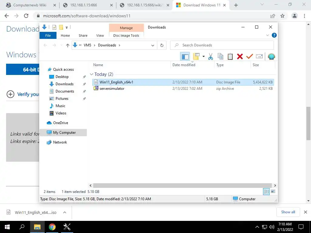Open the folder options icon dropdown arrow
The image size is (311, 233).
coord(203,56)
